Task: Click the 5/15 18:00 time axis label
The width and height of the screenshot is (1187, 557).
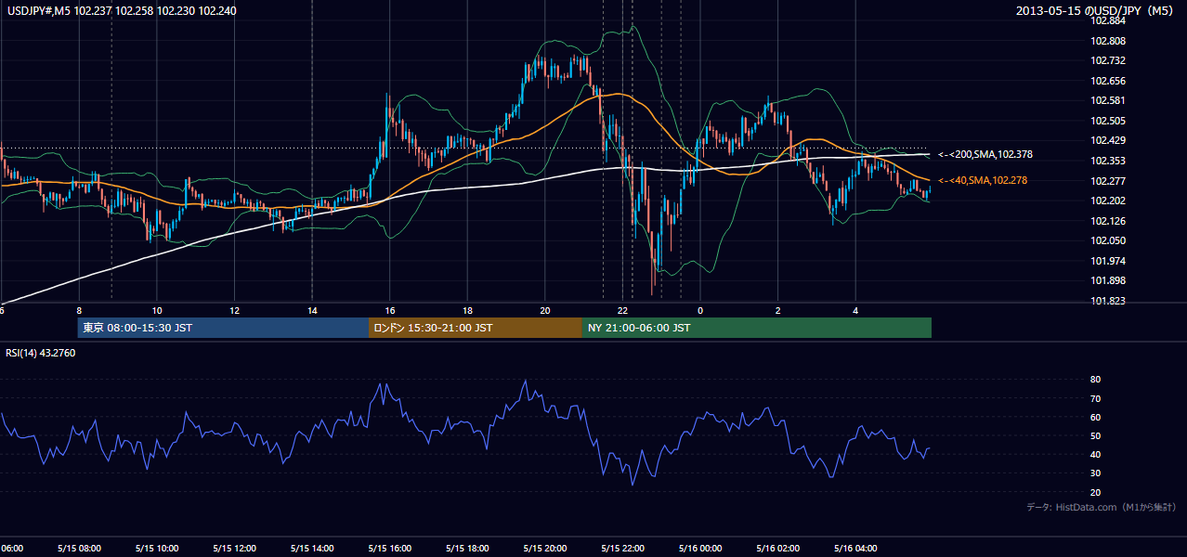Action: pos(467,548)
